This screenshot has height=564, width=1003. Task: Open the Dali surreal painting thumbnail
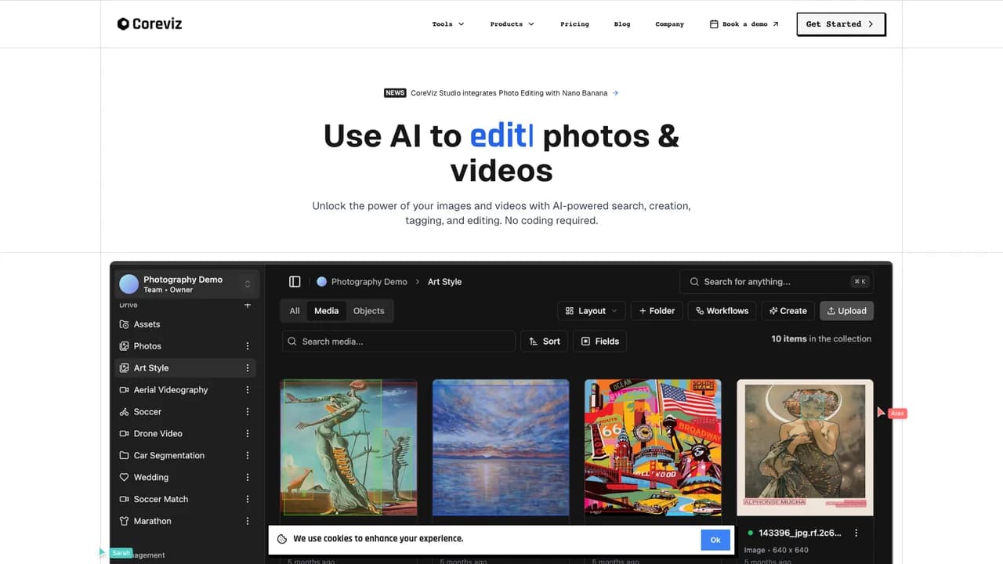pyautogui.click(x=349, y=447)
